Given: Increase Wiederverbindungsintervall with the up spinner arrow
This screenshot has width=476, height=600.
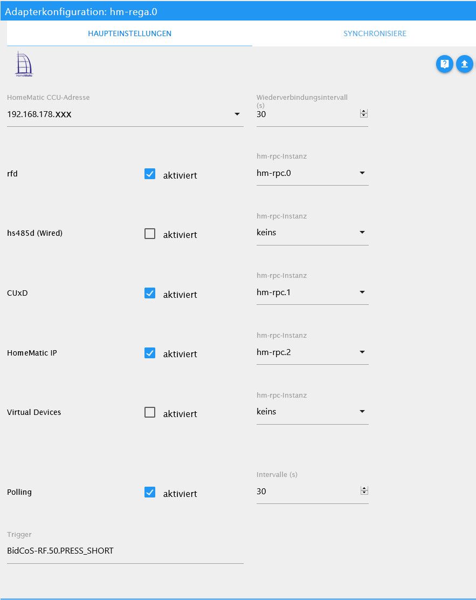Looking at the screenshot, I should [x=364, y=111].
